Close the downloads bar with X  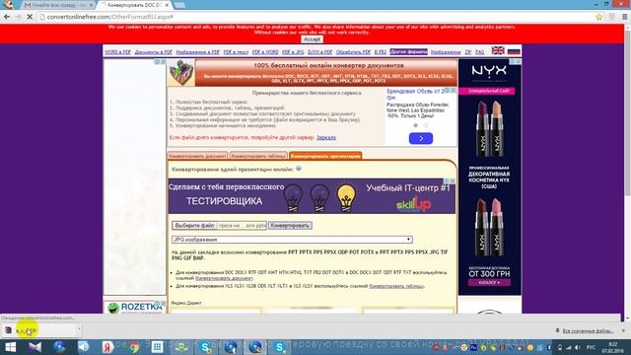[x=623, y=330]
